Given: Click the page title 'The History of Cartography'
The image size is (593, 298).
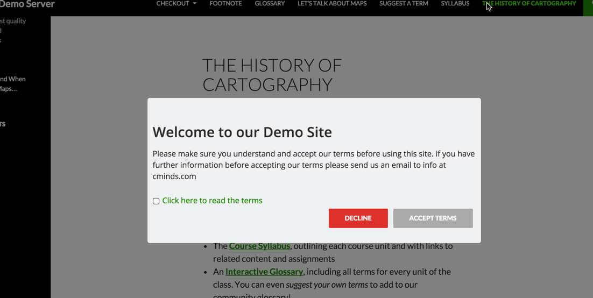Looking at the screenshot, I should tap(272, 75).
